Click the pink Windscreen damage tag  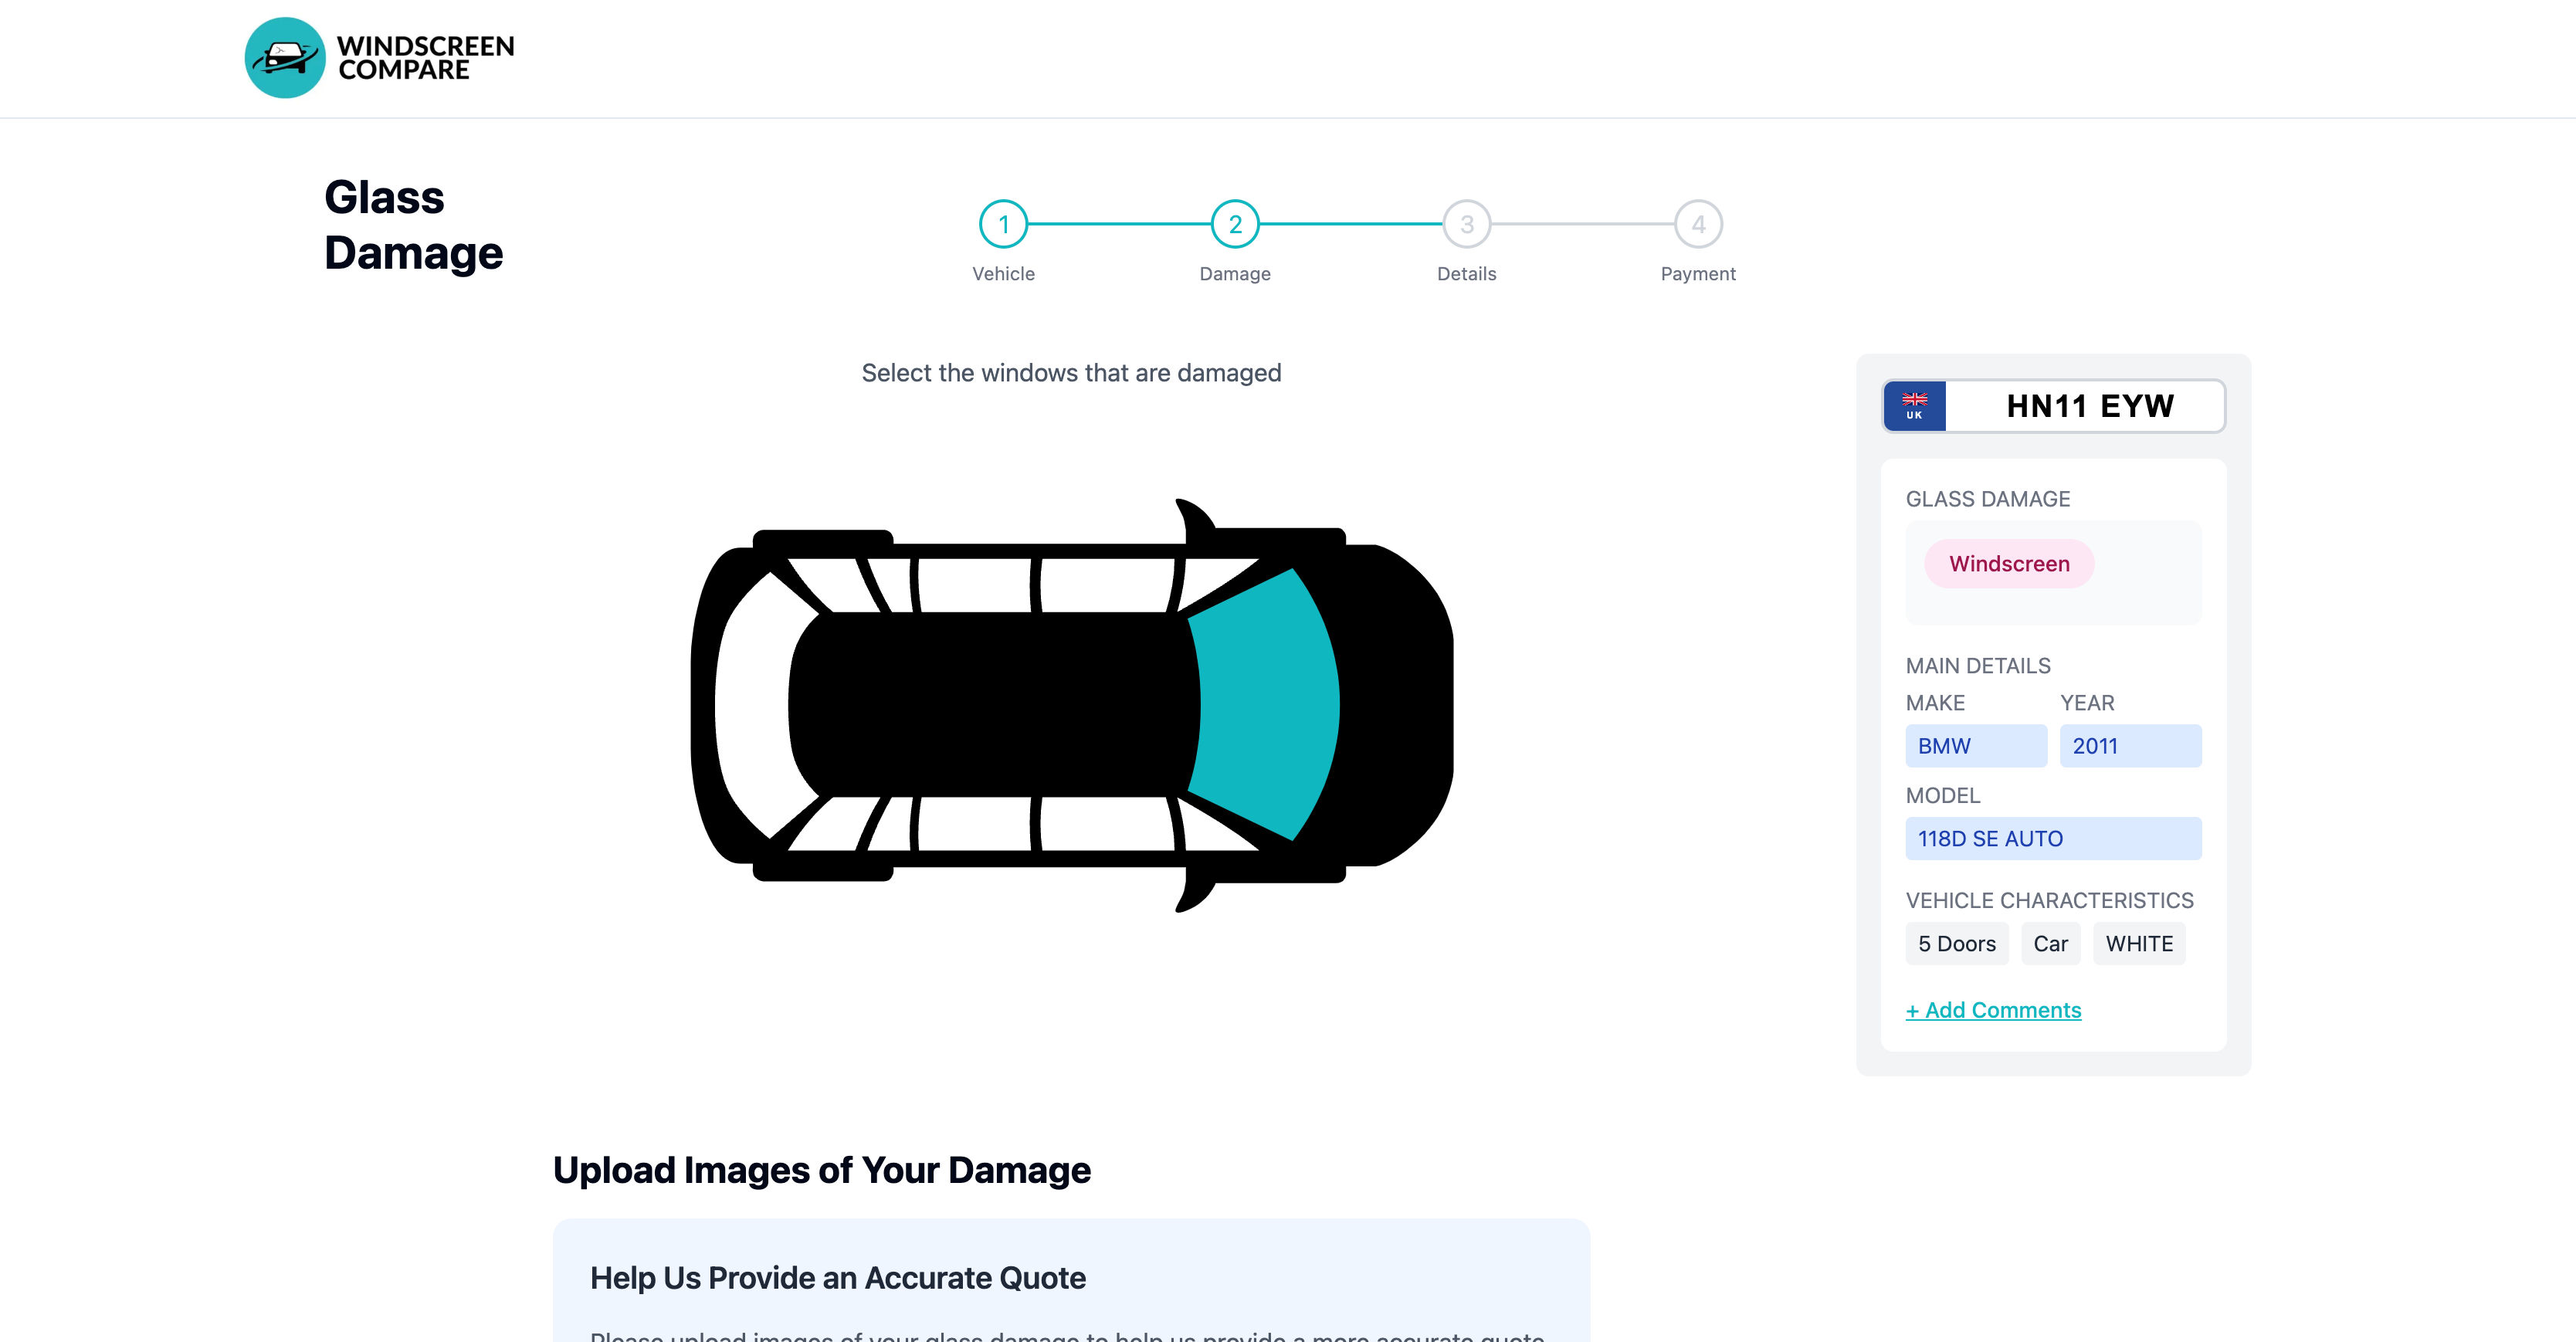2008,564
